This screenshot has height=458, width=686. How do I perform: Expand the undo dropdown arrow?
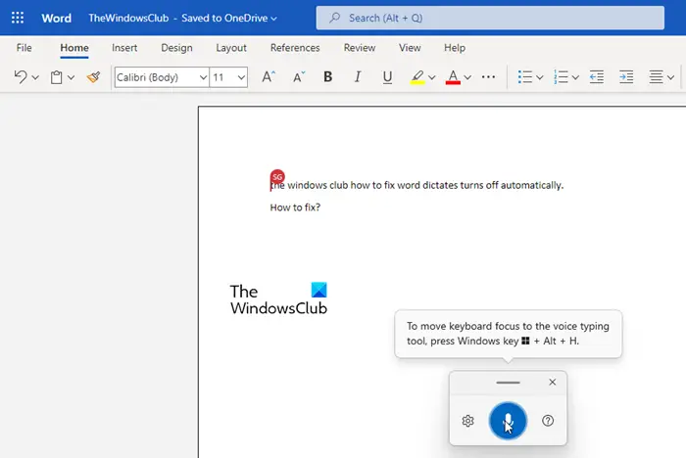[x=35, y=77]
